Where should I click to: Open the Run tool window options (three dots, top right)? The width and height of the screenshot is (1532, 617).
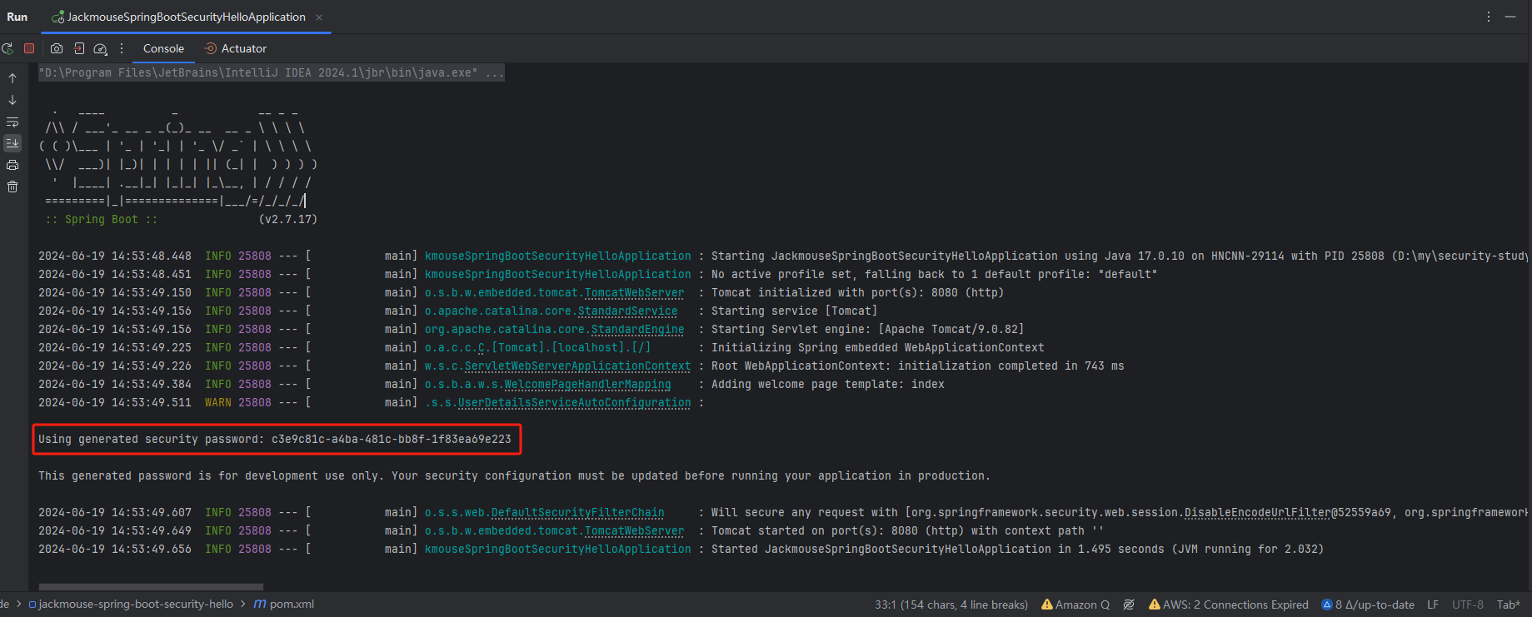(x=1489, y=17)
